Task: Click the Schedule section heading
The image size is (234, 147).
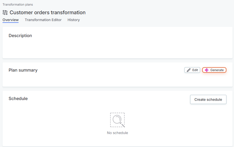Action: (18, 99)
